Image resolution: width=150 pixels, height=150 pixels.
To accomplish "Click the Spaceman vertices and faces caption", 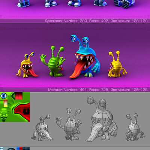I will (x=96, y=21).
